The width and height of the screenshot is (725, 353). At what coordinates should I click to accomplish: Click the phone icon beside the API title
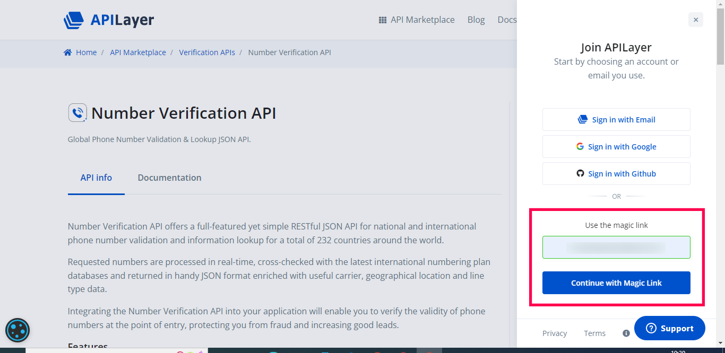(x=77, y=112)
